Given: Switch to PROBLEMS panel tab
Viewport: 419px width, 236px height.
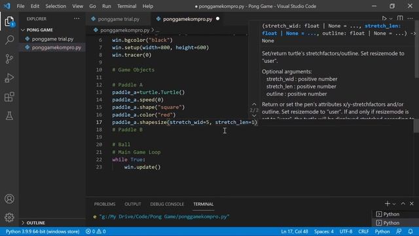Looking at the screenshot, I should click(105, 204).
